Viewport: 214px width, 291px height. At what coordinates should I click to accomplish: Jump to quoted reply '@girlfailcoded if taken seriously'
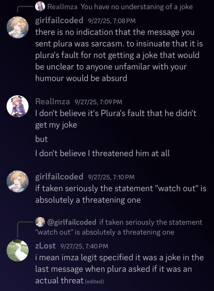pyautogui.click(x=119, y=227)
